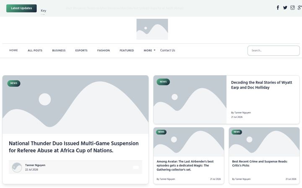Open the Wyatt Earp and Doc Holliday headline

pos(262,85)
